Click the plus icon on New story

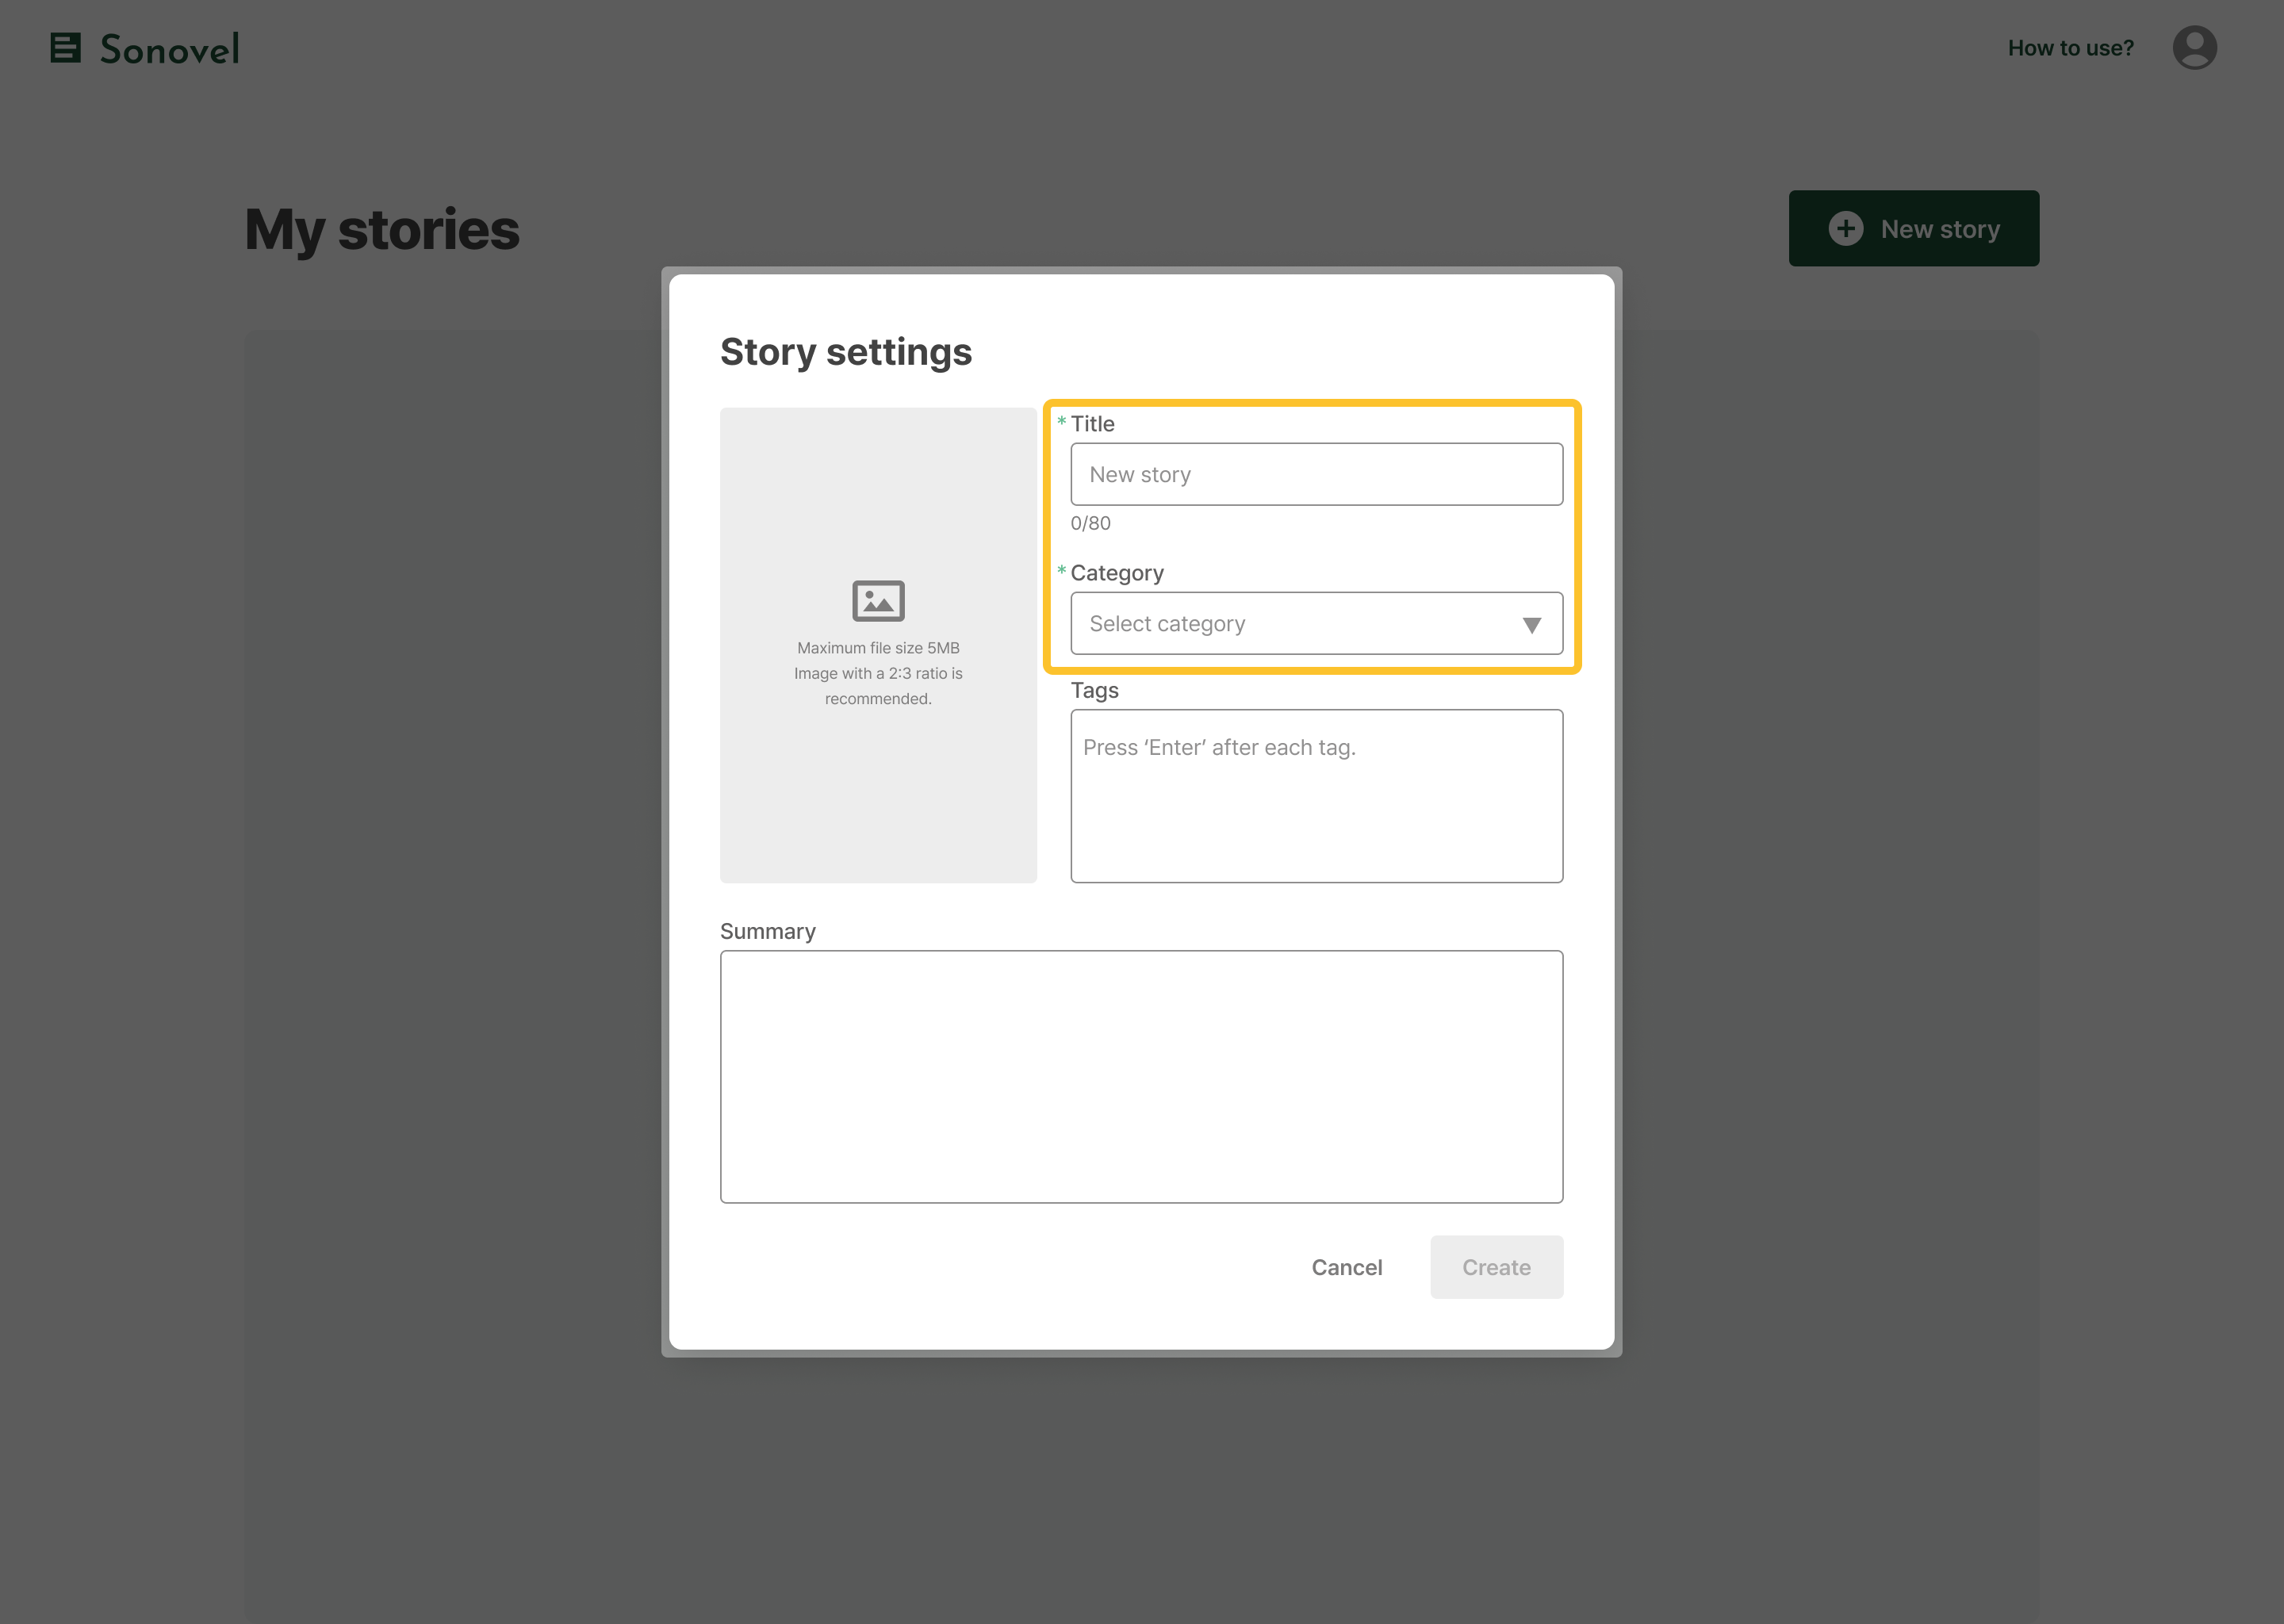[1845, 229]
